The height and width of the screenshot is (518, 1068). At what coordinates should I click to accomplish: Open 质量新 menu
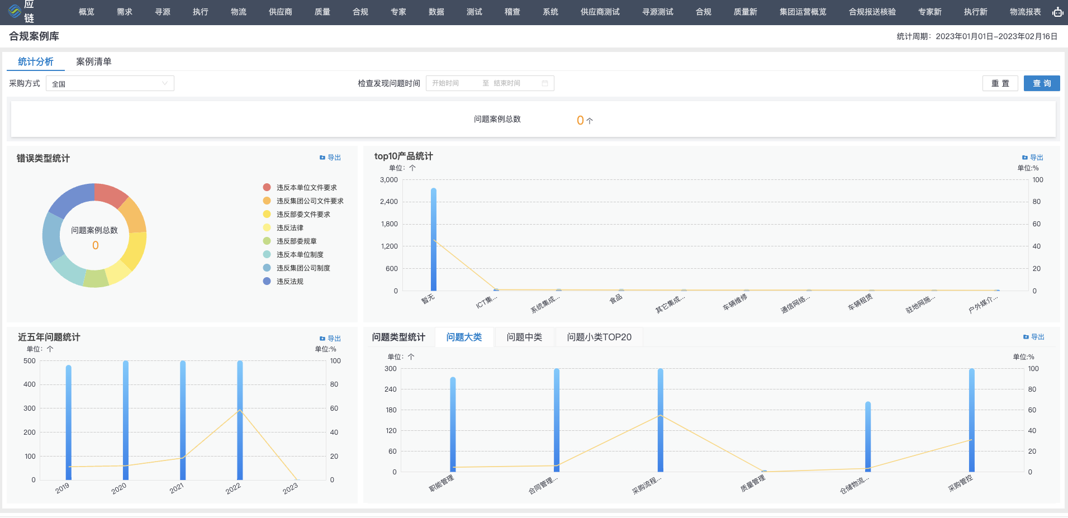point(746,12)
